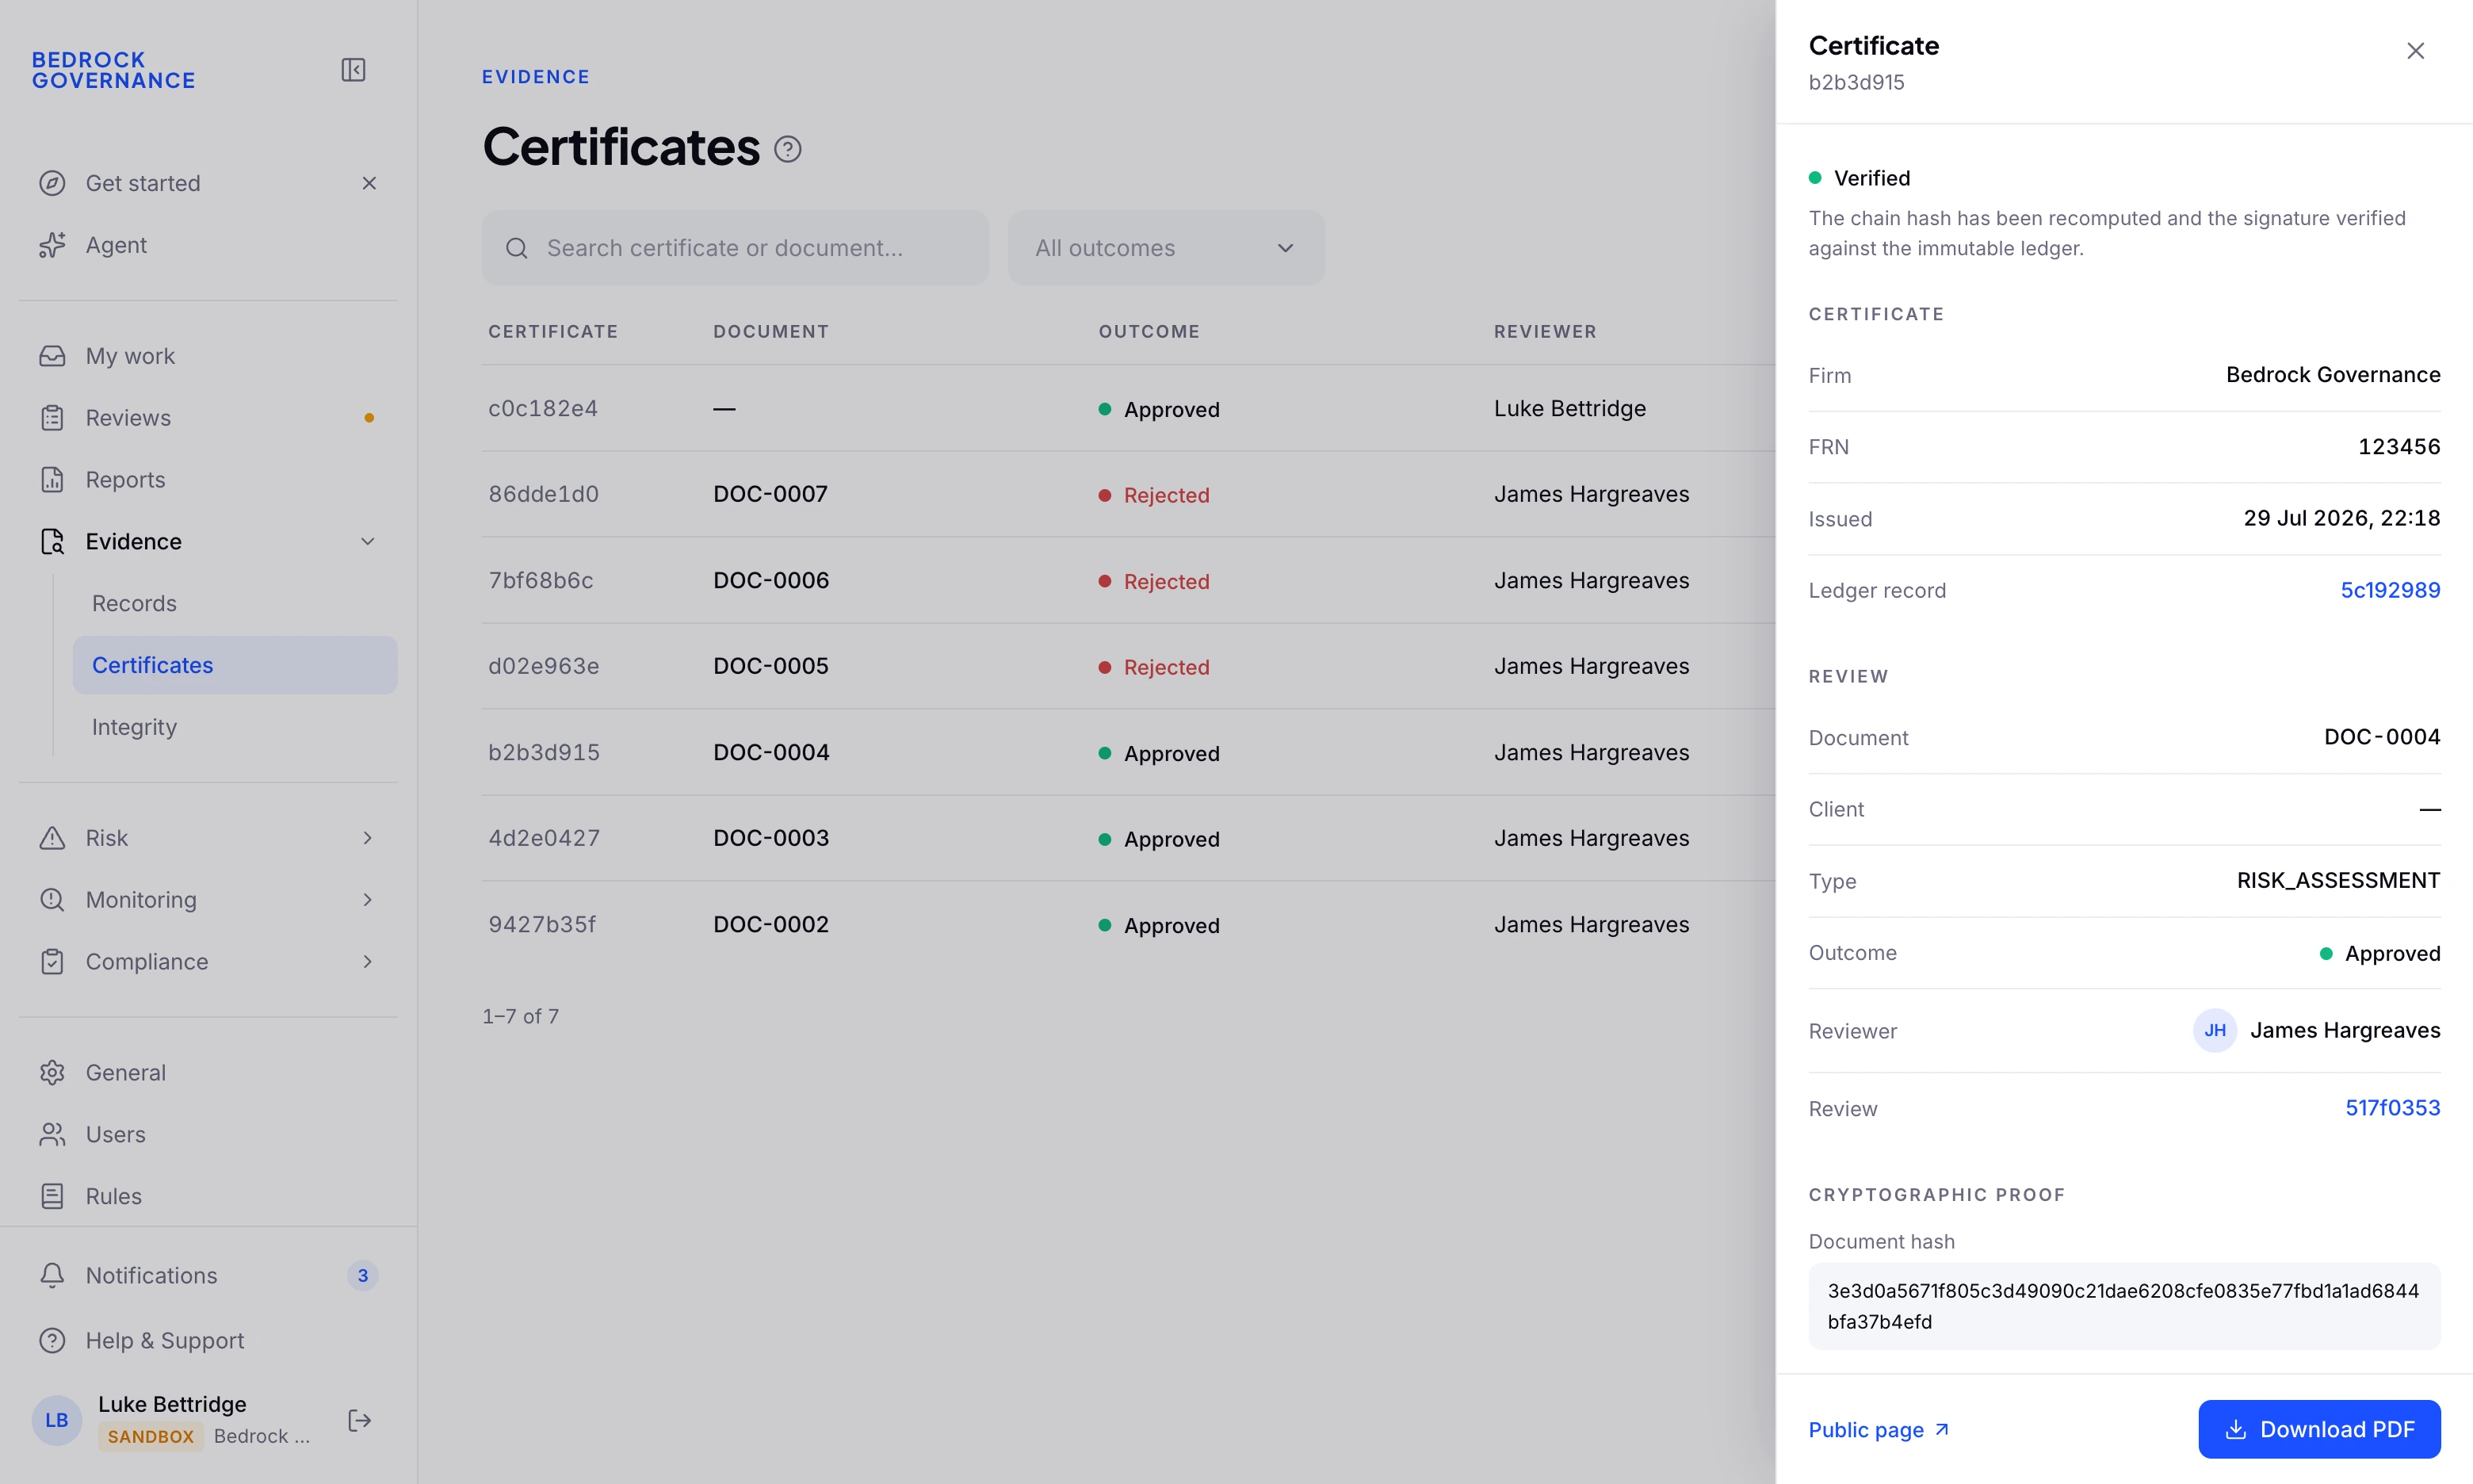Click the Rejected status for DOC-0006
The image size is (2473, 1484).
click(x=1153, y=581)
